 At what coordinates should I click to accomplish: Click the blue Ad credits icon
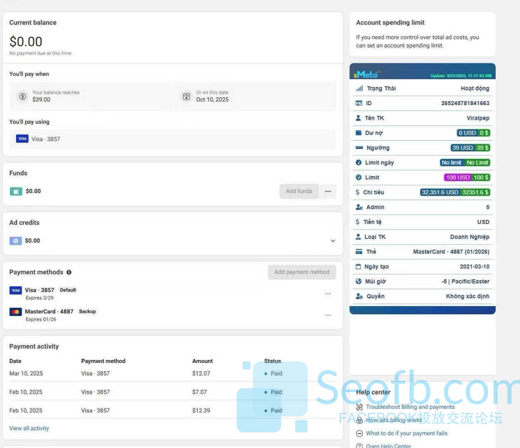click(x=16, y=241)
